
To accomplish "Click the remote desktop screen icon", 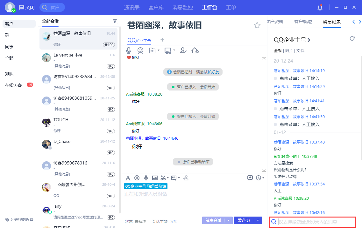I will [168, 50].
